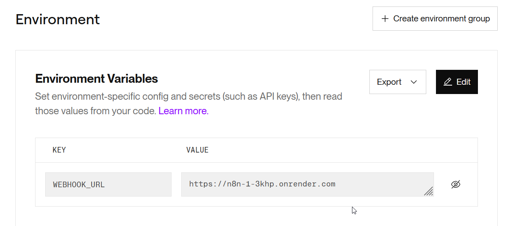Click the 'those values from your code' text
Viewport: 507px width, 226px height.
point(96,111)
